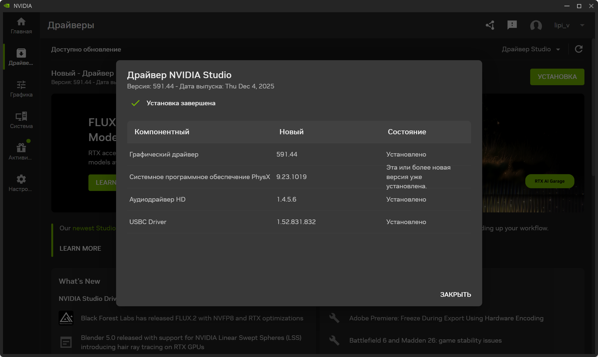Open Adobe Premiere freeze export fix item
Viewport: 598px width, 357px height.
(446, 318)
